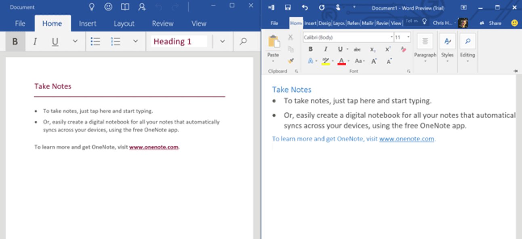The image size is (522, 239).
Task: Click the Copy icon in Word Preview
Action: click(x=290, y=49)
